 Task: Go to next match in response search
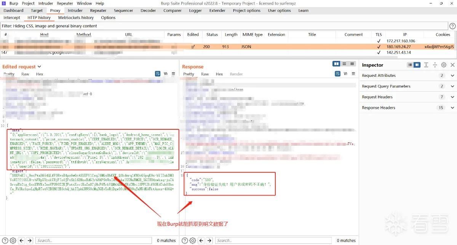pyautogui.click(x=209, y=240)
